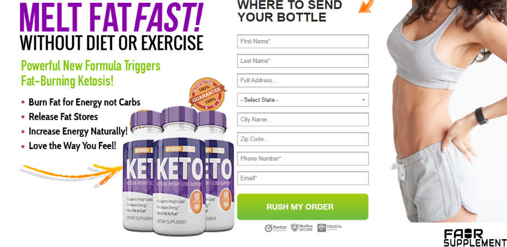Focus the Last Name field

(x=302, y=61)
